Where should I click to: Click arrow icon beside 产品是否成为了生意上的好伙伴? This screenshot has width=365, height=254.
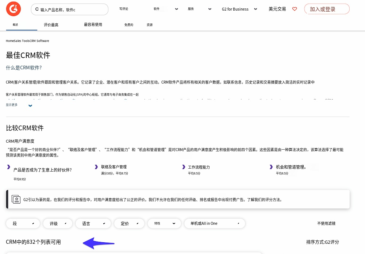[9, 167]
